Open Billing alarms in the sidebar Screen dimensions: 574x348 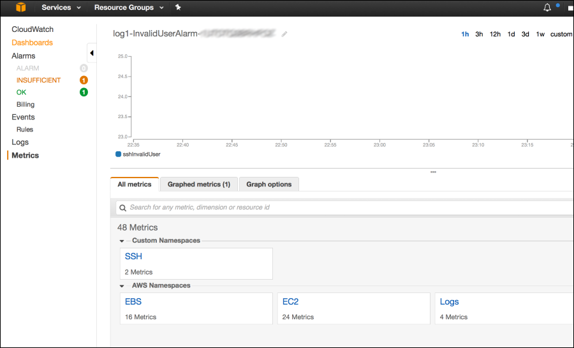tap(26, 105)
